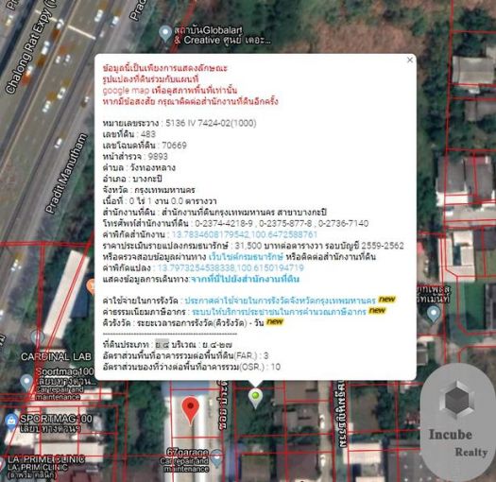Click the orange marker beside the popup
Image resolution: width=496 pixels, height=482 pixels.
coord(91,287)
